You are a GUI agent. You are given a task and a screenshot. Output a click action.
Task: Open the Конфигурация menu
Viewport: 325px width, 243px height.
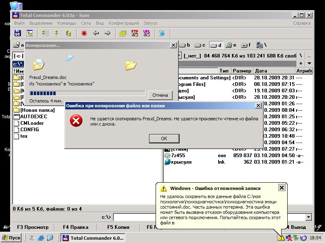pyautogui.click(x=123, y=23)
